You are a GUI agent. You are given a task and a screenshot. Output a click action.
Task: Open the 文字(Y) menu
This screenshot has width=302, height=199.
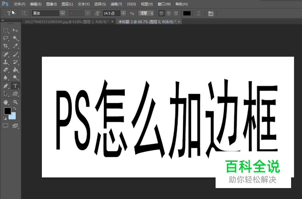click(84, 4)
